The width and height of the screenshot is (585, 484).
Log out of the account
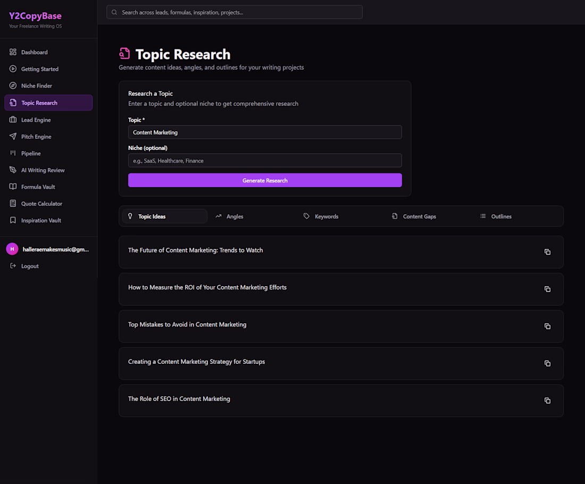[30, 266]
